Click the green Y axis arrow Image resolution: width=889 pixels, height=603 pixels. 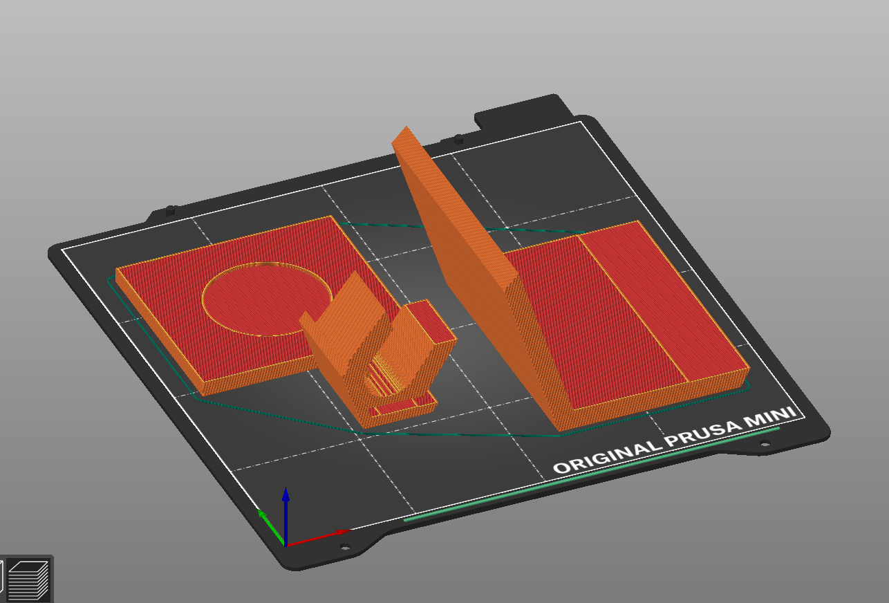(x=271, y=527)
